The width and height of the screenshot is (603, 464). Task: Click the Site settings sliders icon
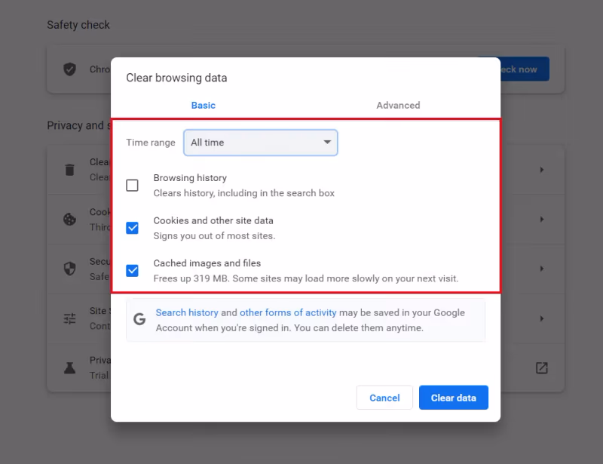69,318
